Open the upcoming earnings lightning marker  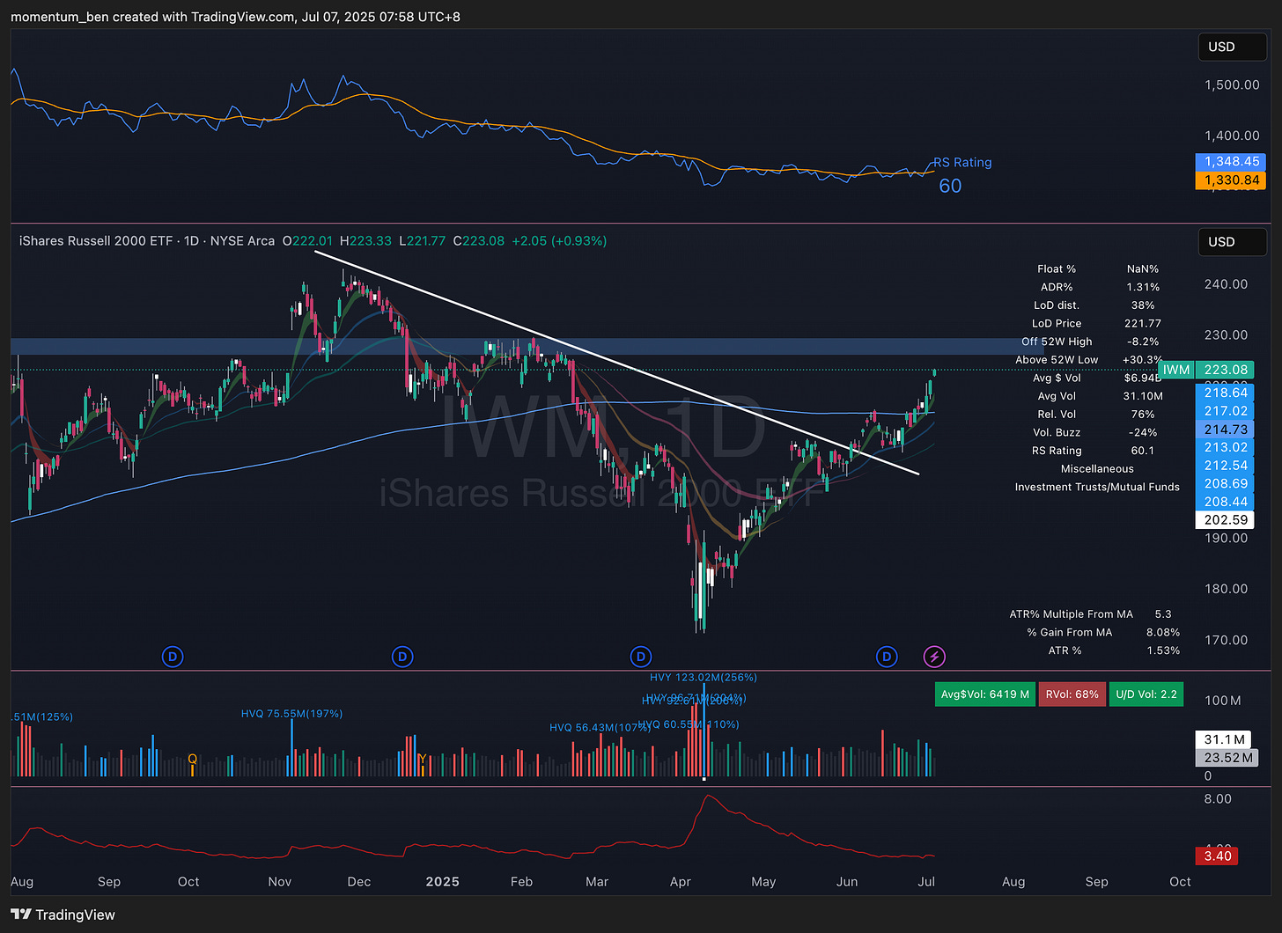[x=934, y=657]
